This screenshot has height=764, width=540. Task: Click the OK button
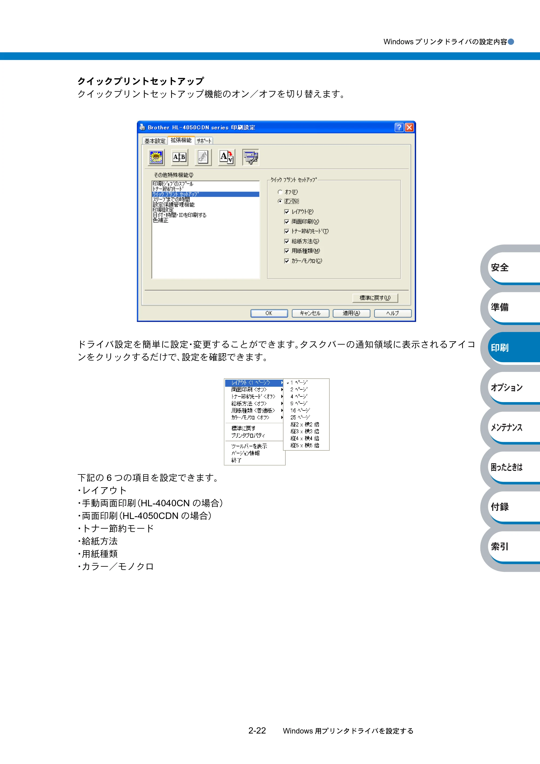(269, 313)
